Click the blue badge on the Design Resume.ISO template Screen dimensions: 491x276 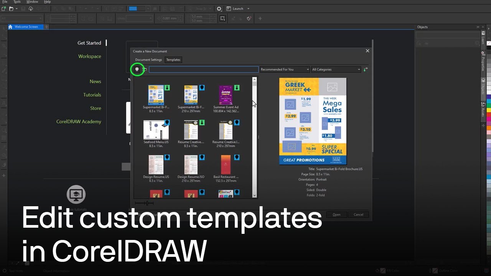202,158
